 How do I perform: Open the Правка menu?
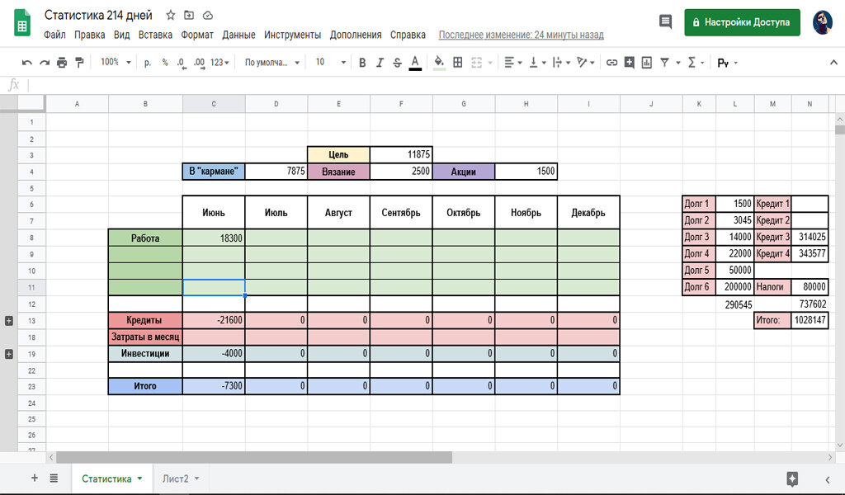point(89,35)
